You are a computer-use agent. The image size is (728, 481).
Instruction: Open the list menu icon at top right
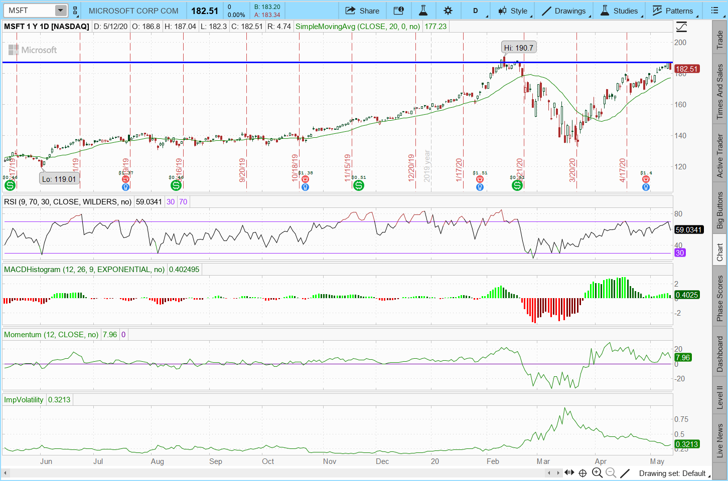[x=714, y=11]
